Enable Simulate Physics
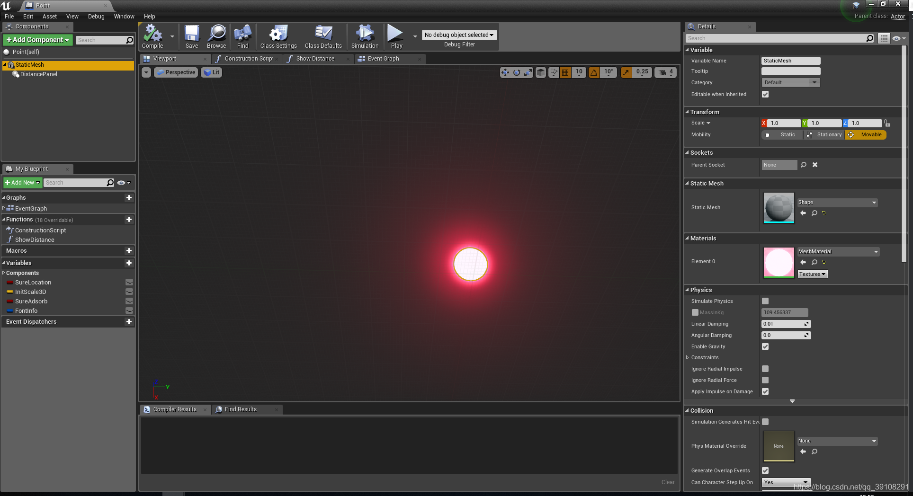The width and height of the screenshot is (913, 496). [765, 301]
